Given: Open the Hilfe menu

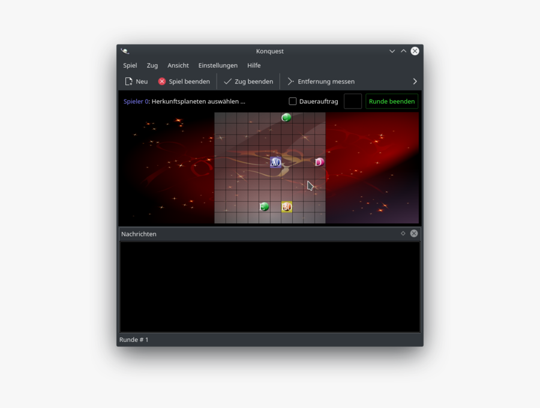Looking at the screenshot, I should click(254, 65).
